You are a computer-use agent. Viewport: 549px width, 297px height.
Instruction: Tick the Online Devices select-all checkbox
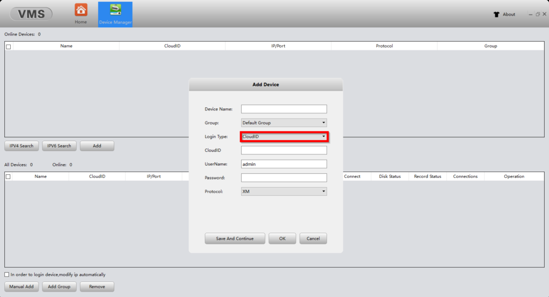click(8, 47)
